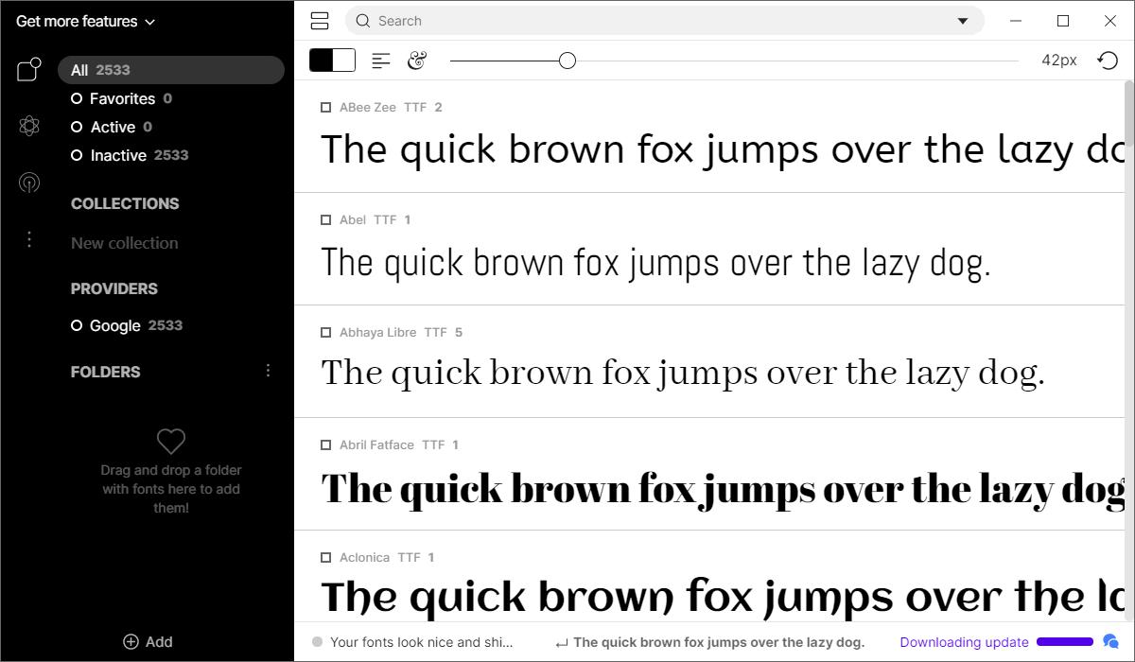Click New collection
Screen dimensions: 1135x662
click(125, 243)
